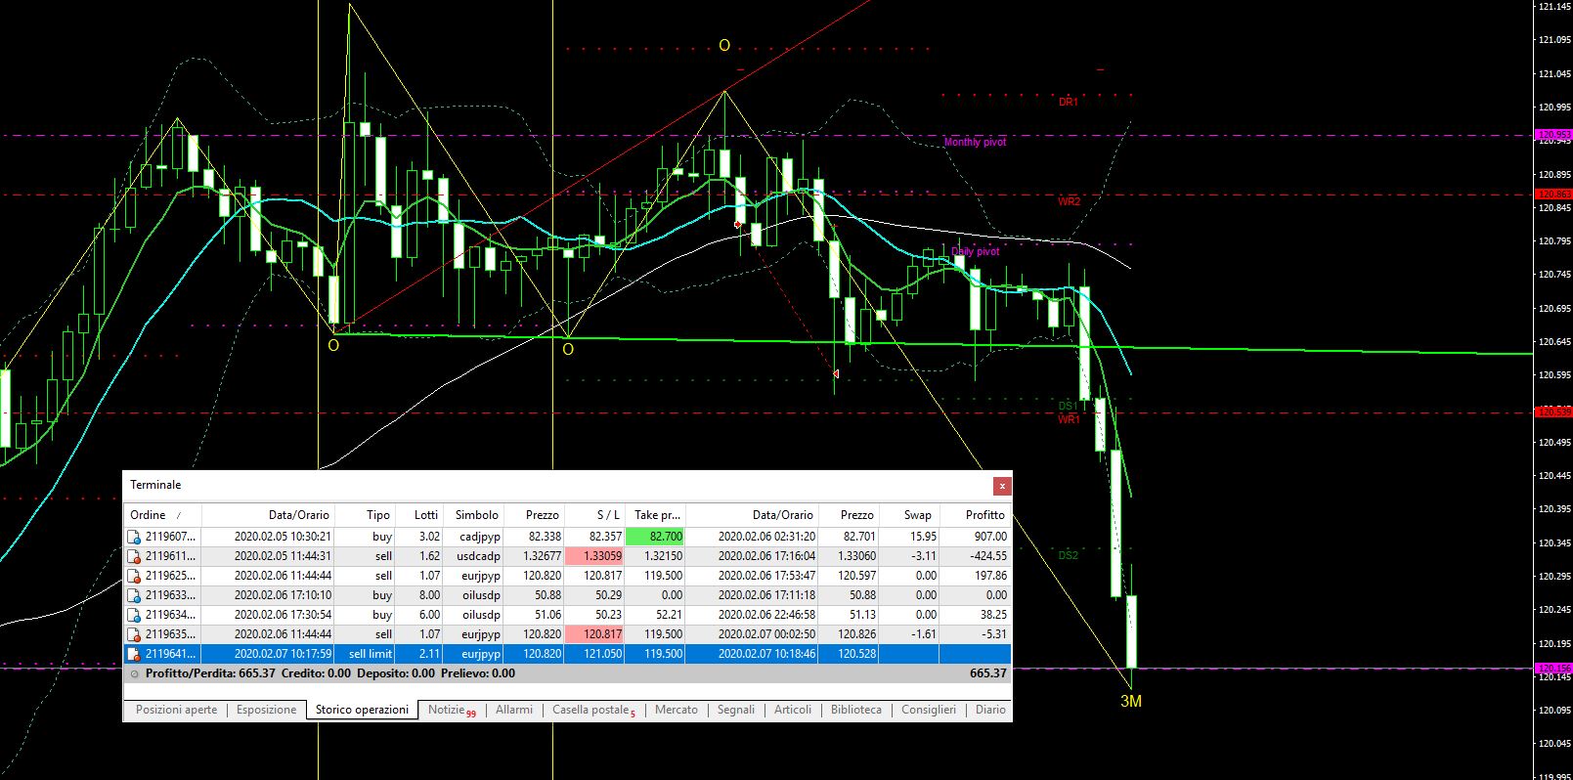Viewport: 1573px width, 780px height.
Task: Click the Data/Orario header next to Ordine
Action: 269,515
